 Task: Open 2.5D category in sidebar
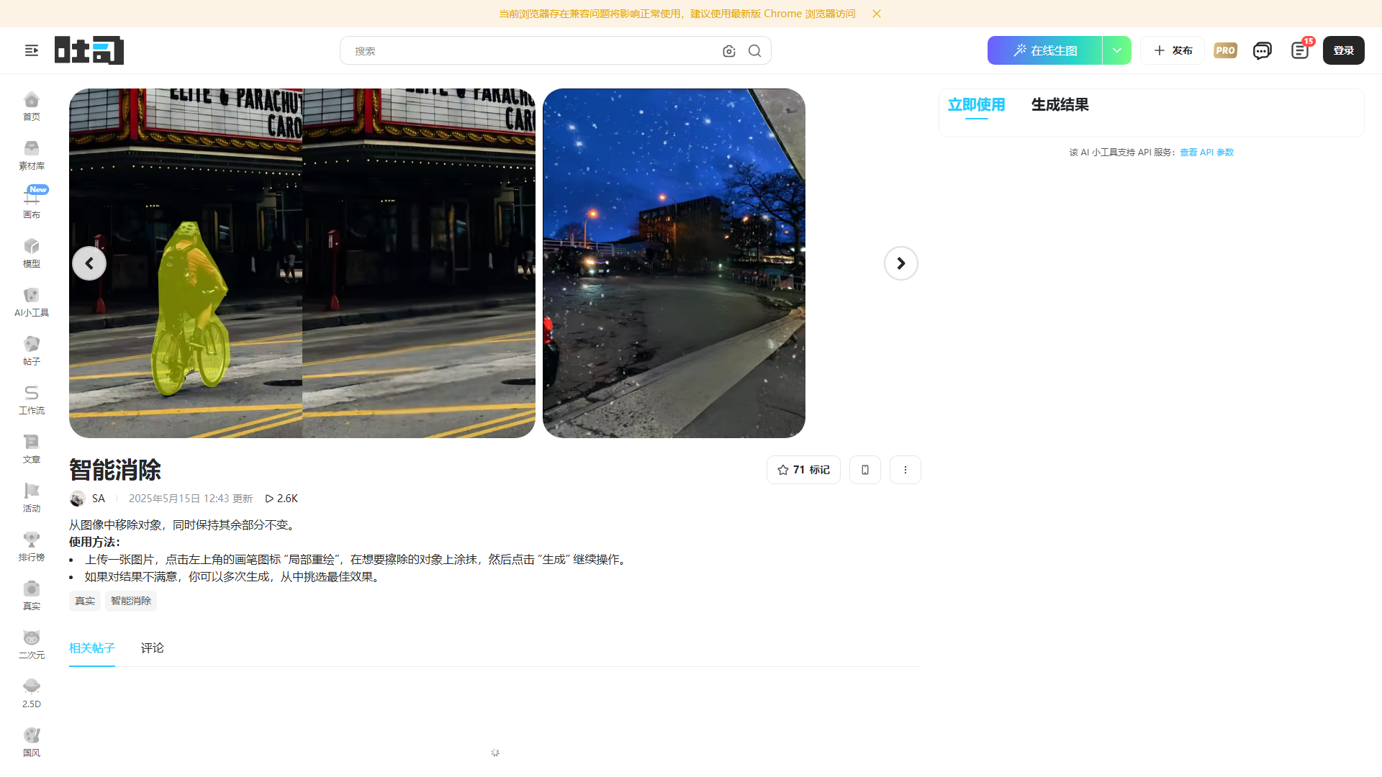click(x=32, y=693)
